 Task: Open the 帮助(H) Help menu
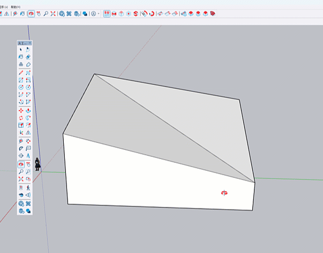tap(14, 6)
